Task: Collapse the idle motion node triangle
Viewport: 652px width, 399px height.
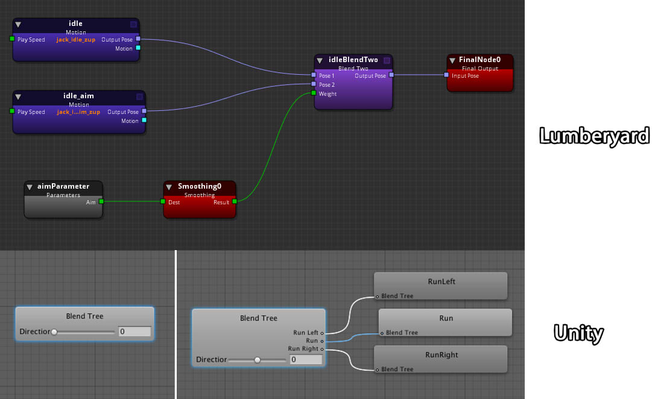Action: (x=18, y=25)
